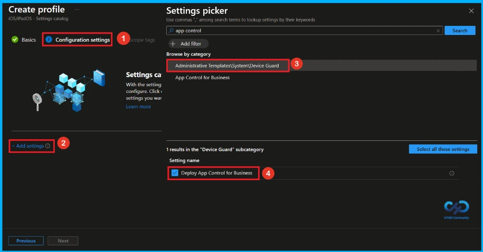The image size is (483, 252).
Task: Click the green Basics completed checkmark icon
Action: tap(15, 39)
